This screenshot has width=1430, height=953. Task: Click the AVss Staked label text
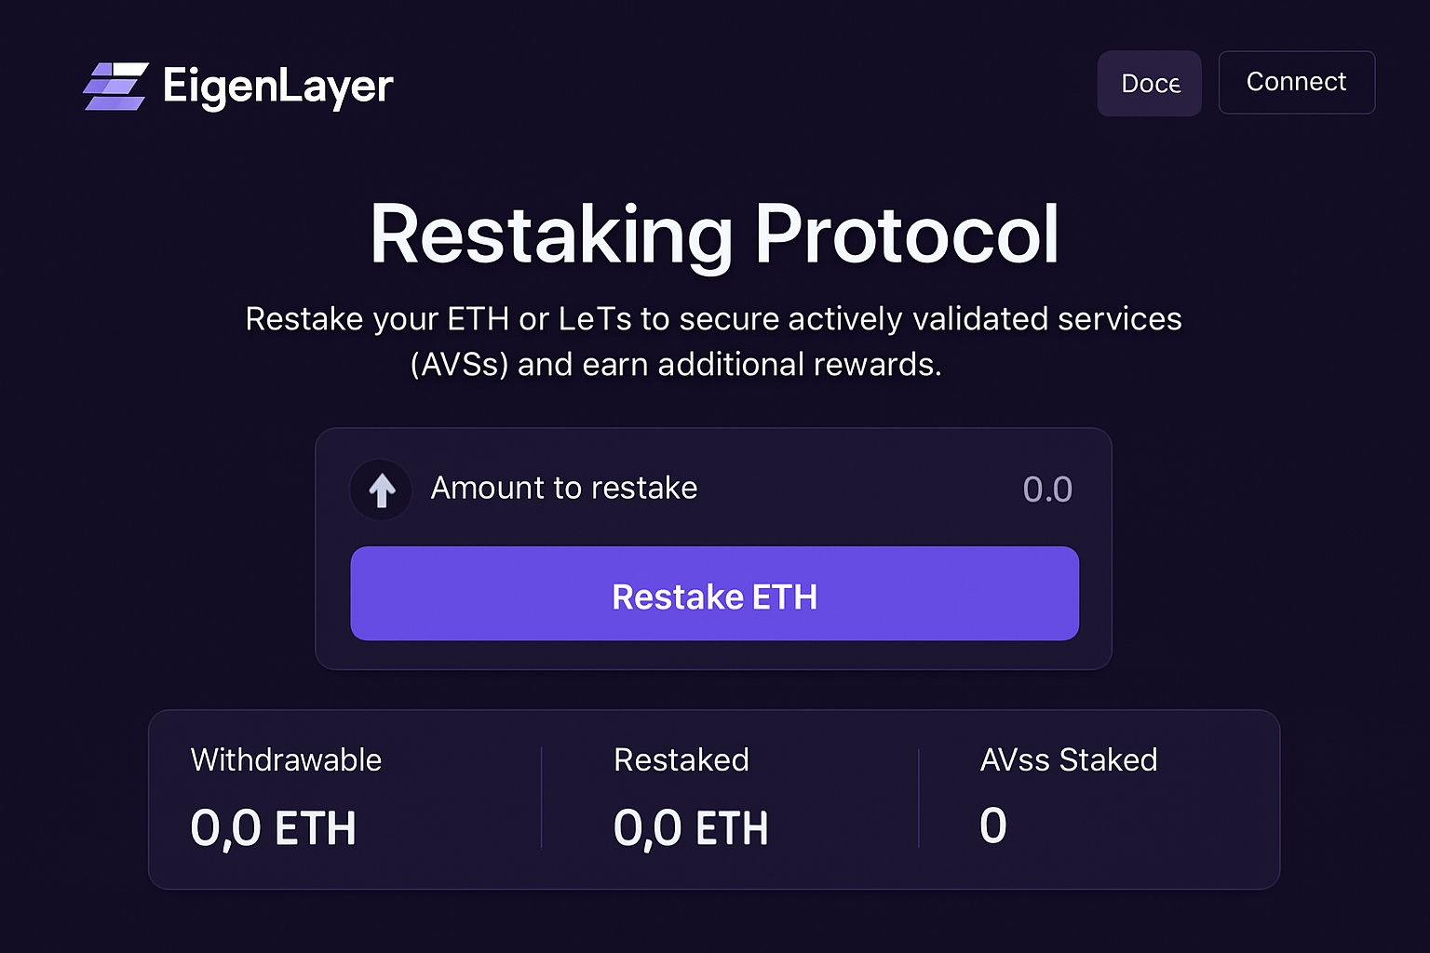tap(1067, 760)
